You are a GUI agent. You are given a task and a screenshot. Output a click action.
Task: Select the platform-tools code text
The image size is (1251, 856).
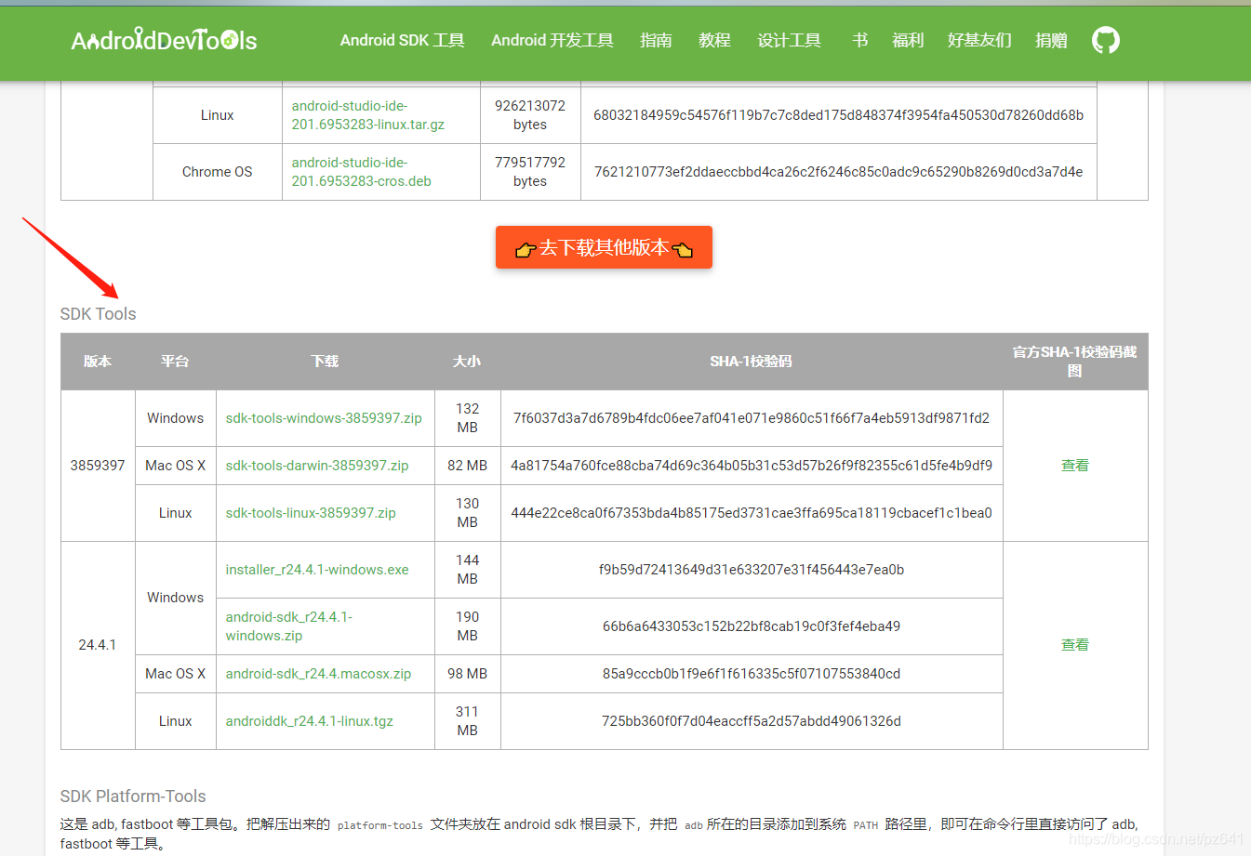(380, 825)
